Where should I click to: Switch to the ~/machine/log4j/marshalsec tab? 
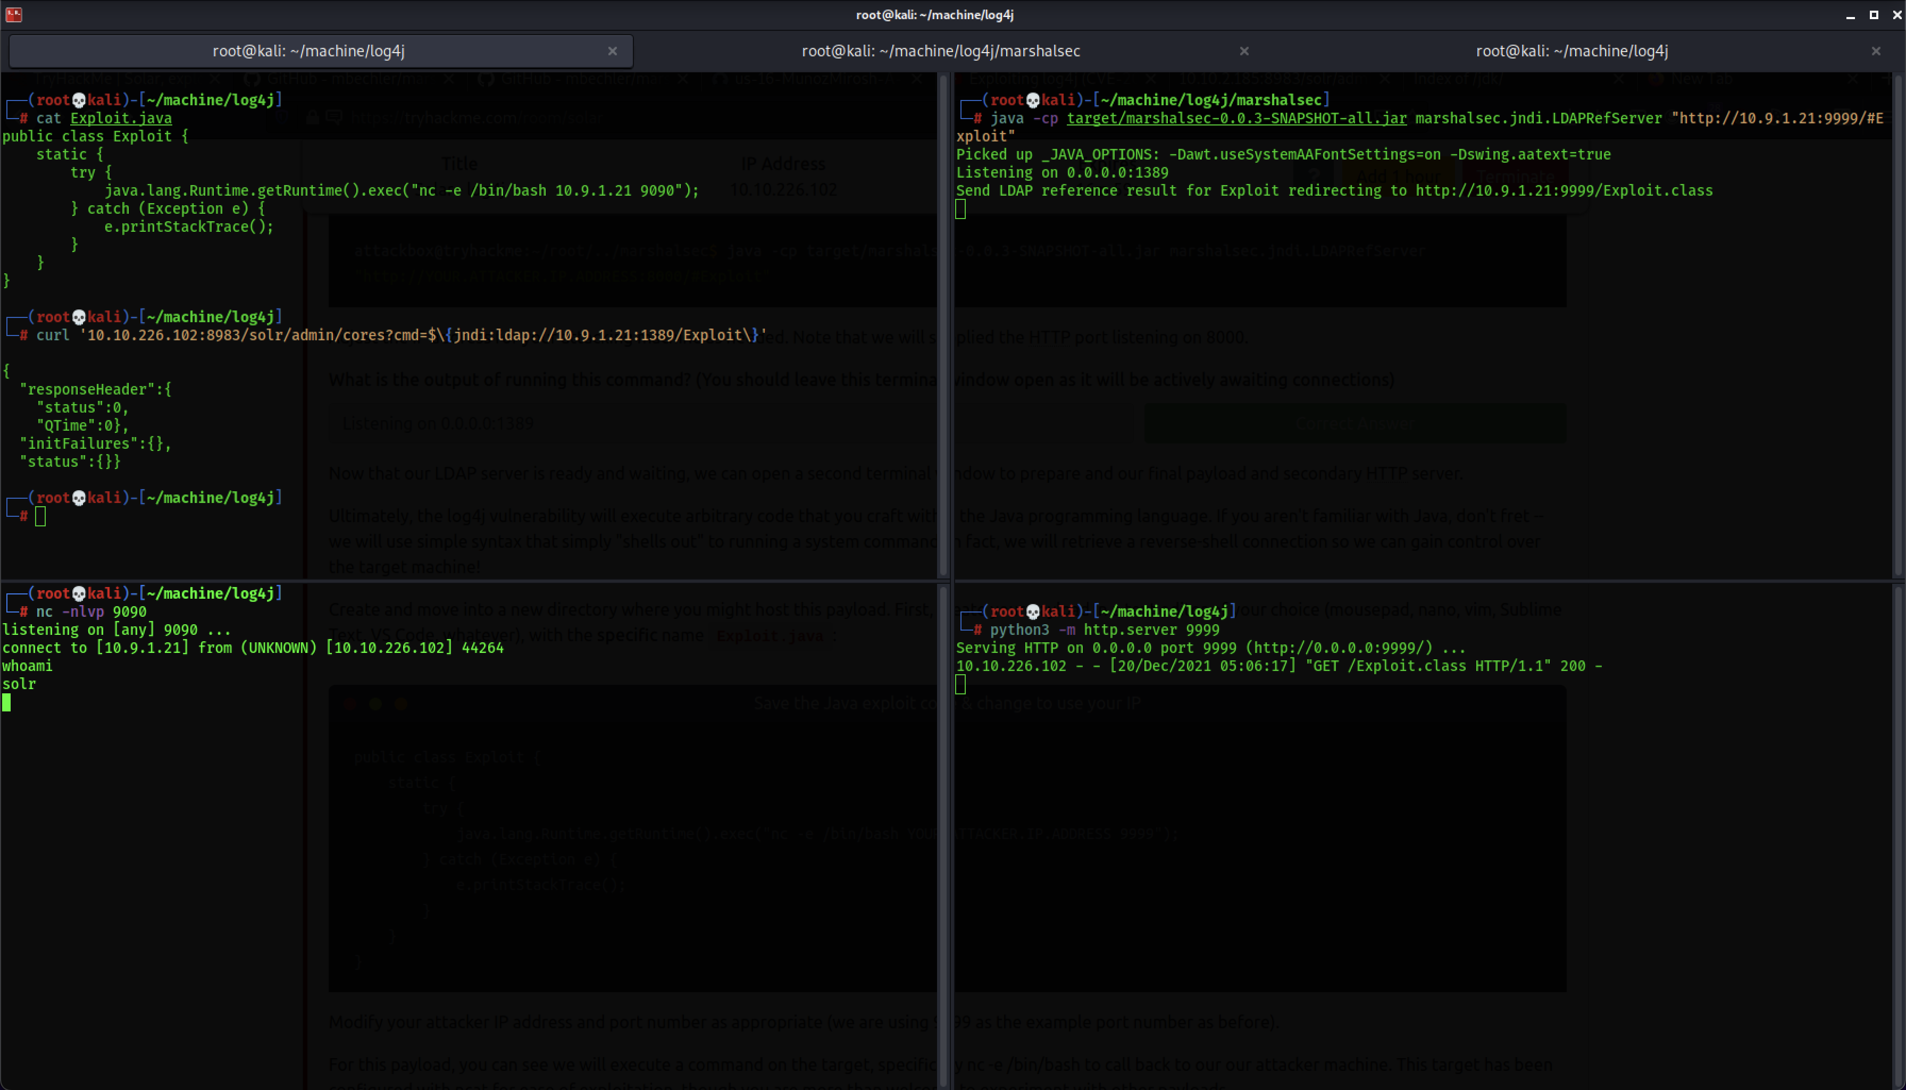pos(940,51)
